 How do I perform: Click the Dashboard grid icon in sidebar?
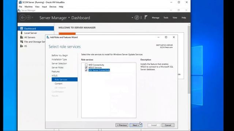22,28
